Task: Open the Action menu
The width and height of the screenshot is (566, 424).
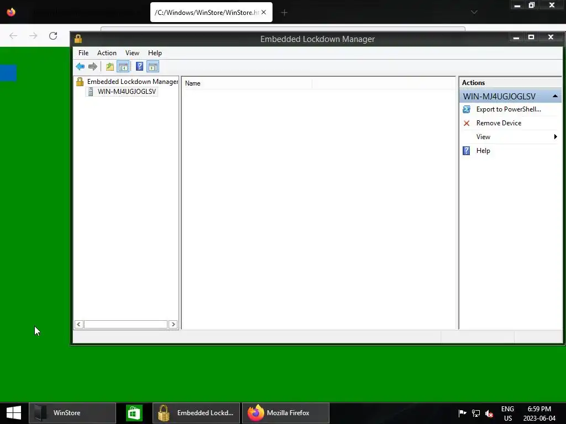Action: coord(107,52)
